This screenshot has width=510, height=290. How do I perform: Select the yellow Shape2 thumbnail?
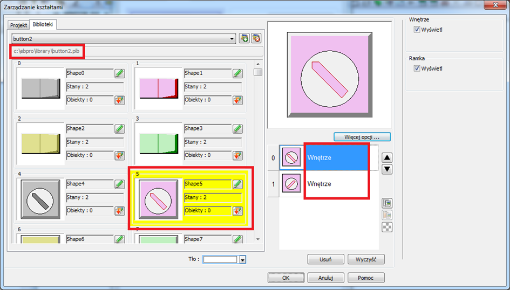click(x=40, y=143)
